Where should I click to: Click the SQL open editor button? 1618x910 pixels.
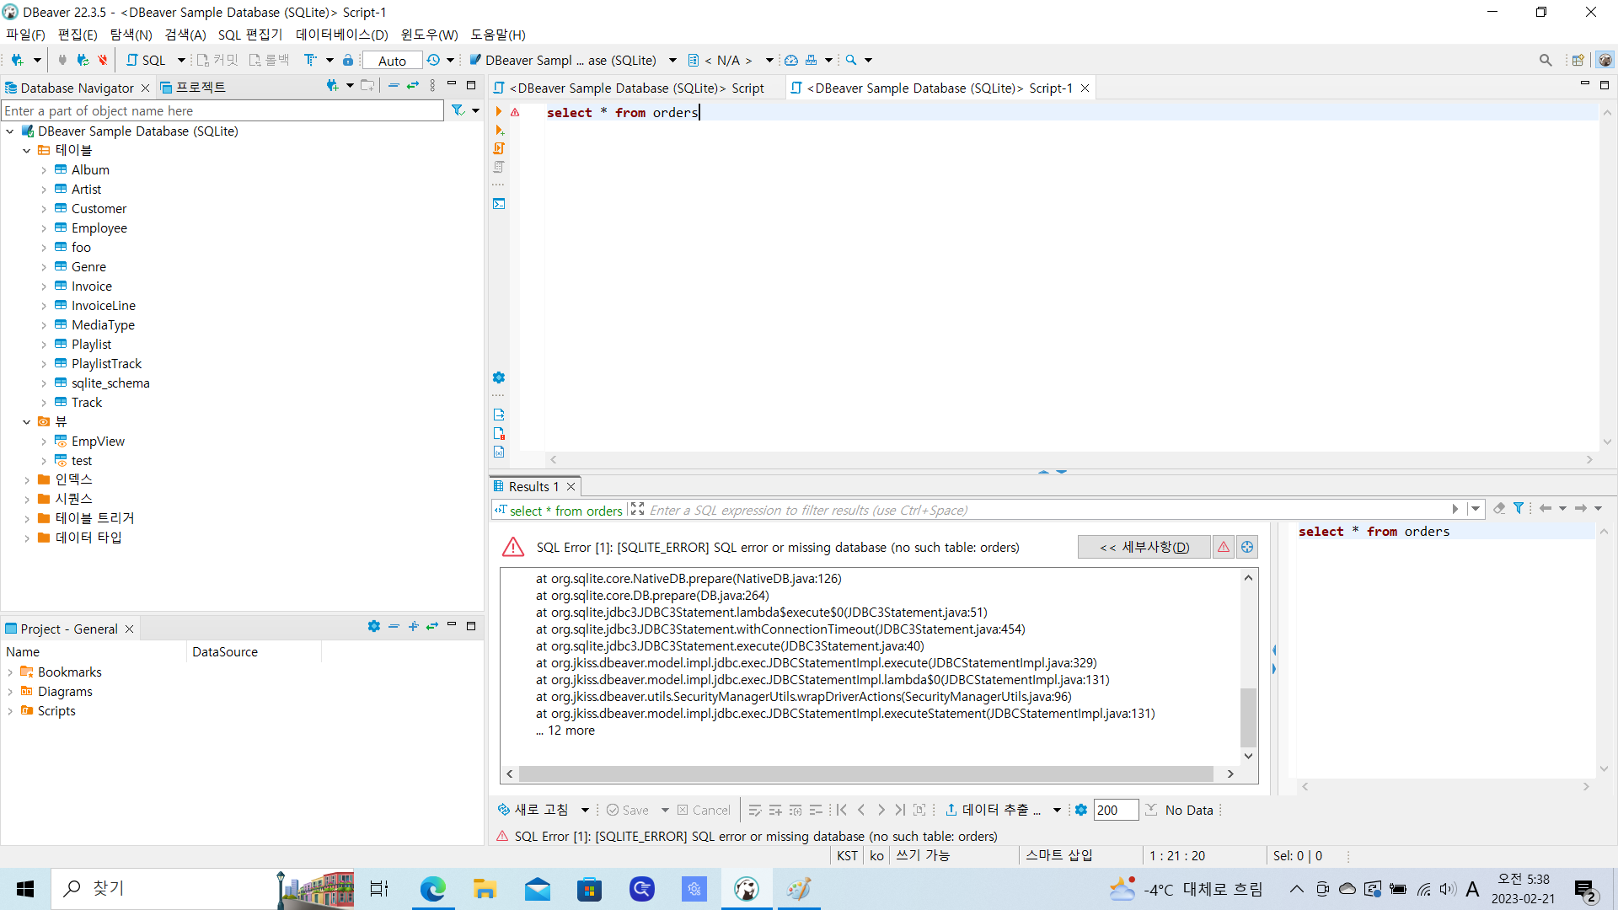(147, 60)
